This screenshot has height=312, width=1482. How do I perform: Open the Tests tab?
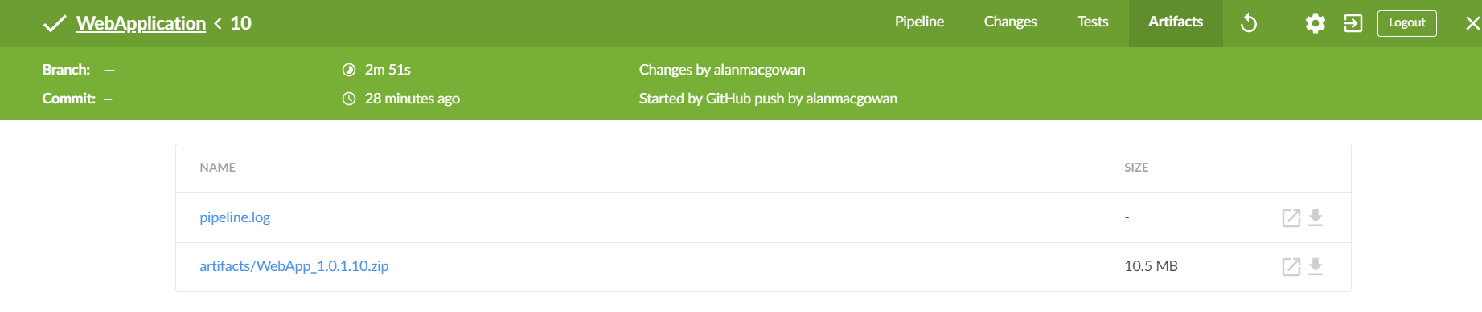[x=1093, y=22]
